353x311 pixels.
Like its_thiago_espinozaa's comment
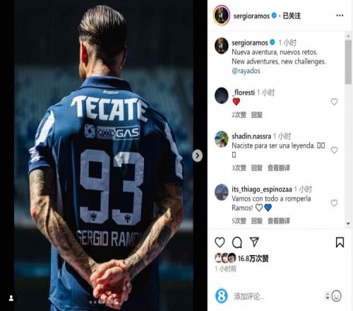click(x=334, y=203)
